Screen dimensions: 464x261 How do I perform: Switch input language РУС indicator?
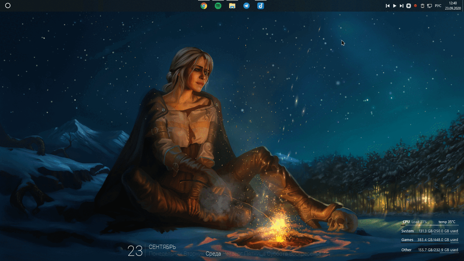[x=438, y=6]
